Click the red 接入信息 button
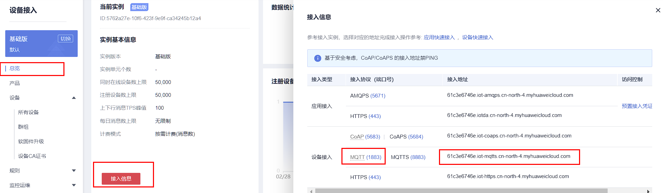Screen dimensions: 663x193 (x=121, y=179)
